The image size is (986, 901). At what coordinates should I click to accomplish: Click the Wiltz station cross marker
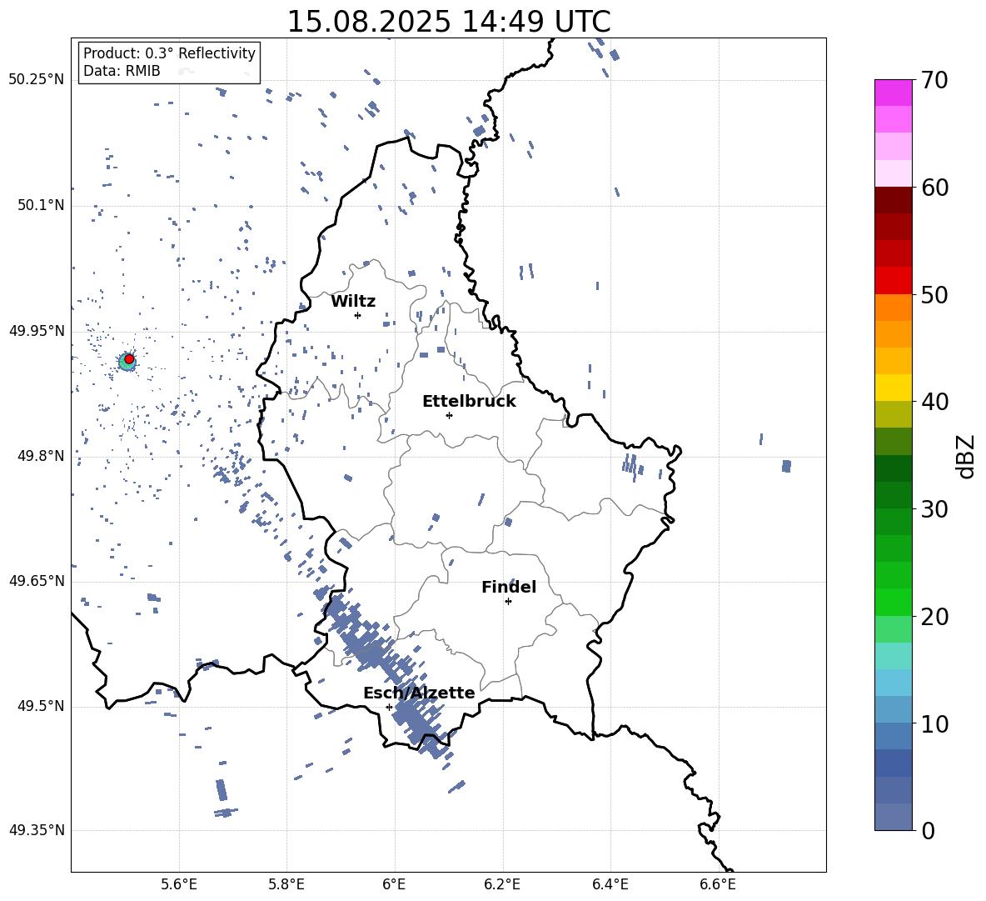[357, 315]
